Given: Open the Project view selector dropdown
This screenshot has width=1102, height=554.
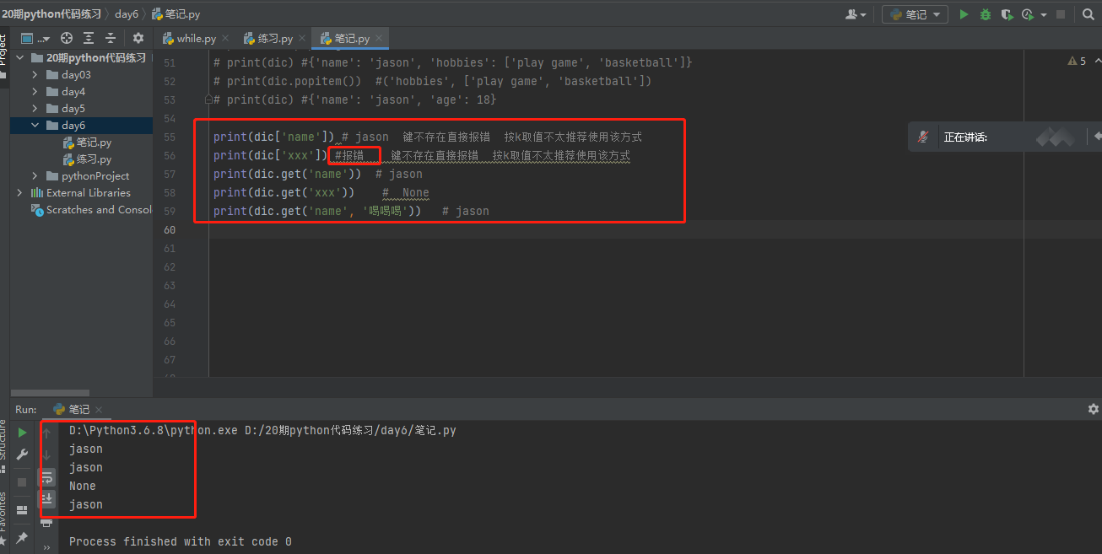Looking at the screenshot, I should pyautogui.click(x=35, y=38).
